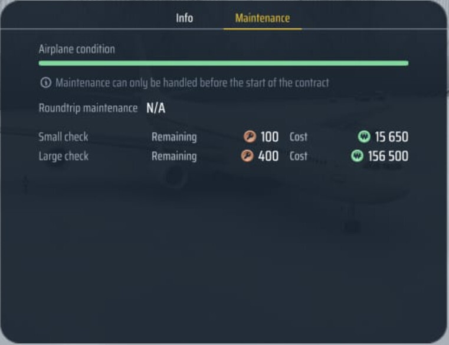449x345 pixels.
Task: Click the maintenance contract notice text
Action: coord(192,83)
